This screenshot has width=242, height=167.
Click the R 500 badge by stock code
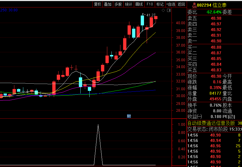[x=194, y=5]
